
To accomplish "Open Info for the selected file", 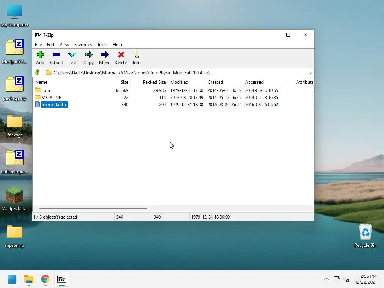I will [136, 58].
